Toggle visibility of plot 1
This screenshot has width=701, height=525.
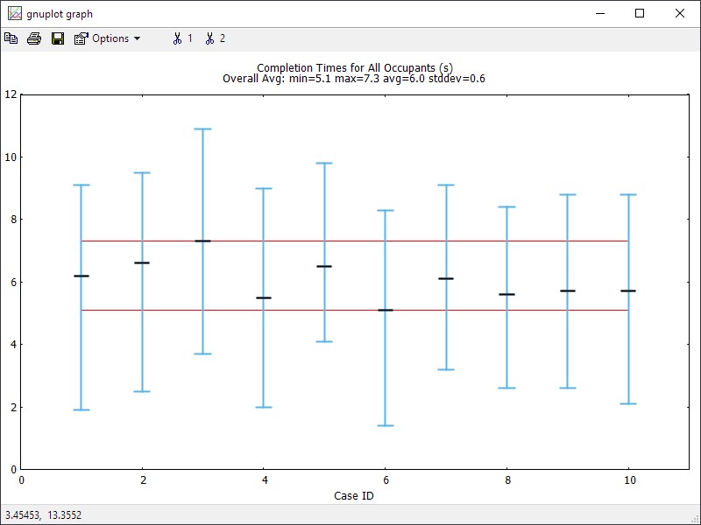(182, 38)
